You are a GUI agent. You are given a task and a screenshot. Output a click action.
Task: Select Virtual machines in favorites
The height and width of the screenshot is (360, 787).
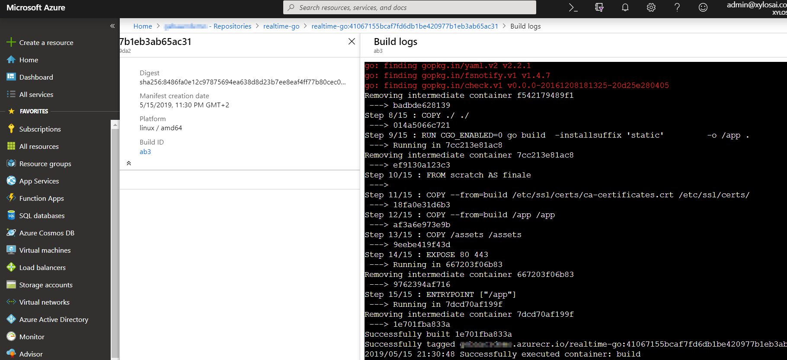tap(45, 250)
